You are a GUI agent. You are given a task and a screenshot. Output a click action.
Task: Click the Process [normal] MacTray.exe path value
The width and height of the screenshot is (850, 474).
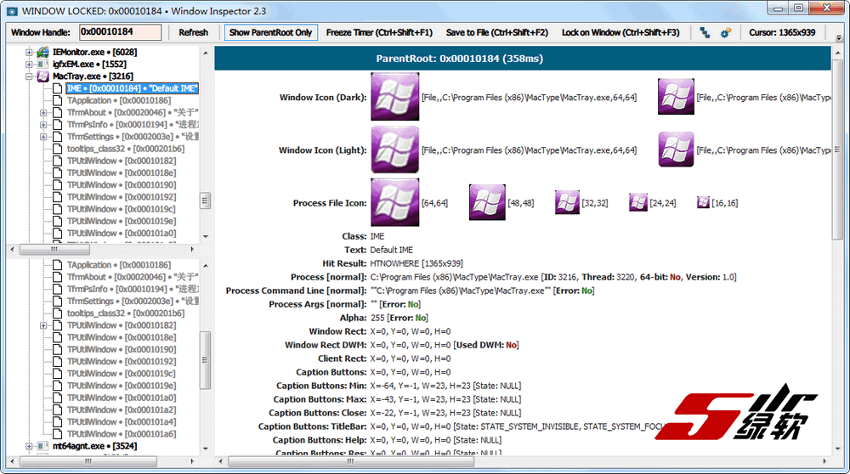click(x=454, y=277)
